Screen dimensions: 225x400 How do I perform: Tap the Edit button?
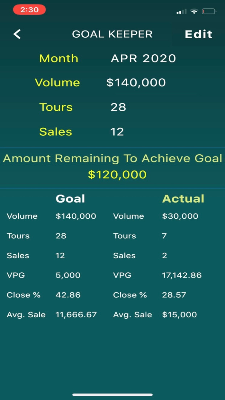(198, 34)
